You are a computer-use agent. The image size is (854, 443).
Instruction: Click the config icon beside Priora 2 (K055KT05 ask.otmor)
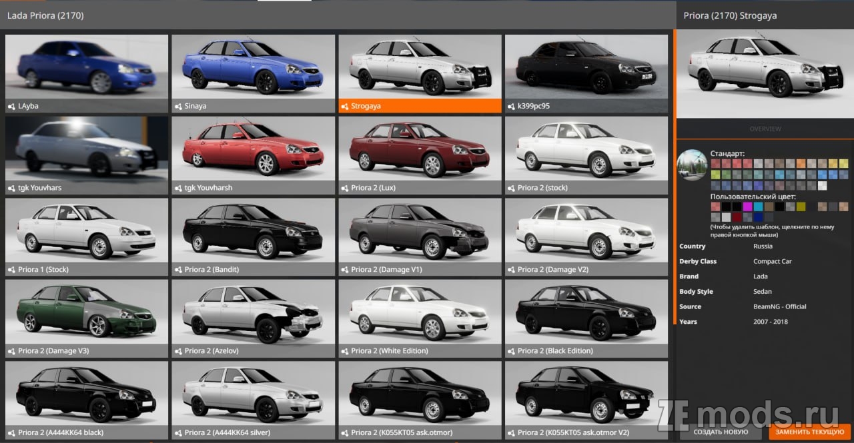[345, 432]
